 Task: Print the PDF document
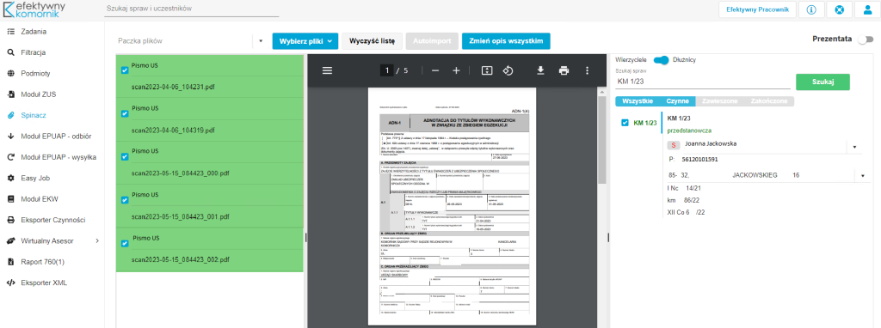564,70
